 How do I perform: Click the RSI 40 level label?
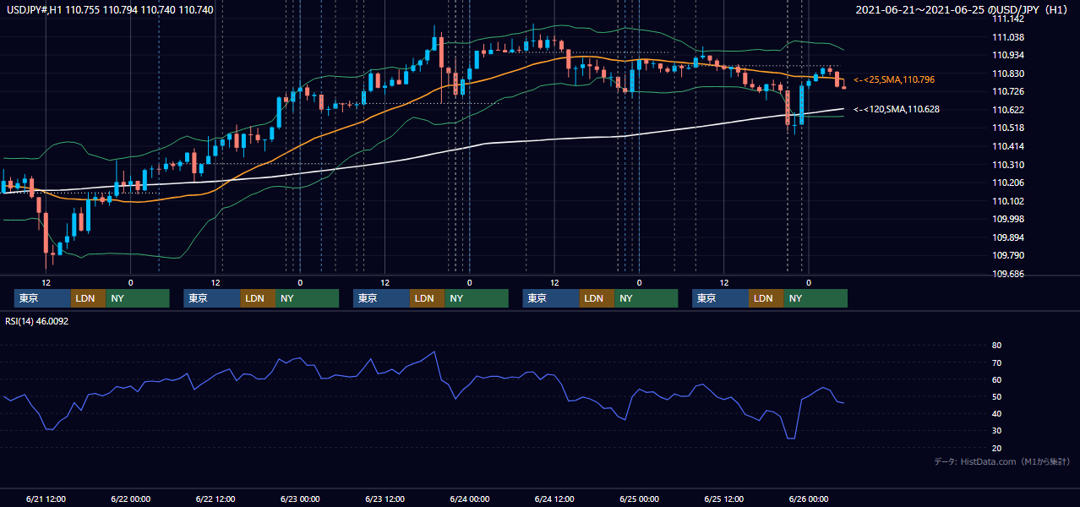tap(996, 413)
